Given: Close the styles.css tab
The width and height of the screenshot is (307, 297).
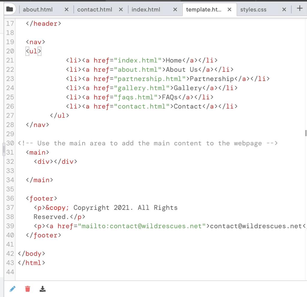Looking at the screenshot, I should [284, 9].
